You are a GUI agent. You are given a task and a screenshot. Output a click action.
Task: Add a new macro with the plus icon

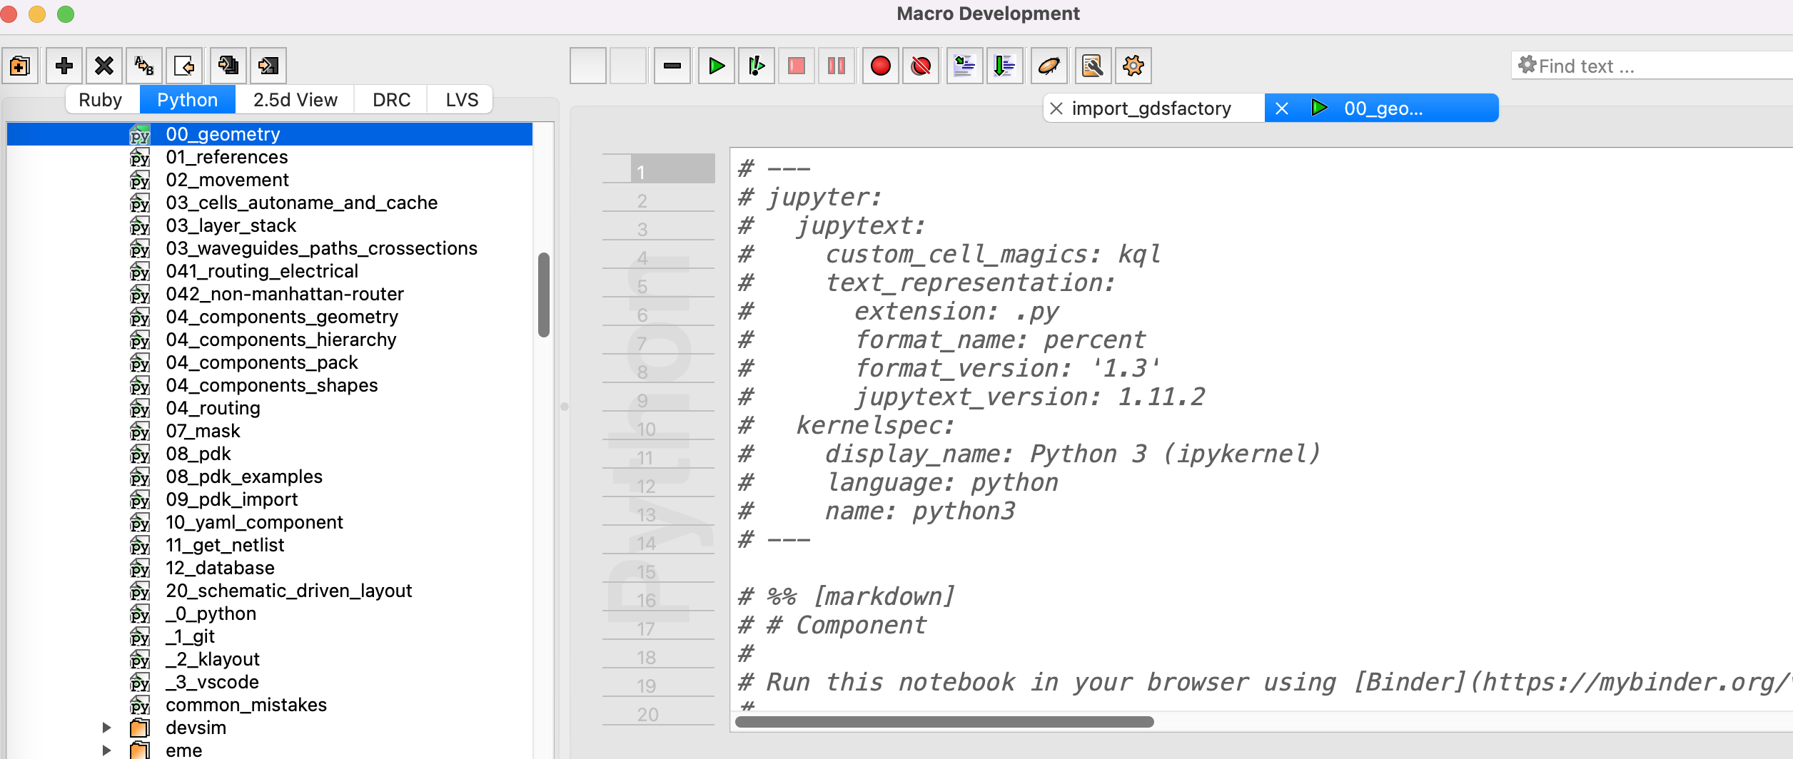click(64, 66)
